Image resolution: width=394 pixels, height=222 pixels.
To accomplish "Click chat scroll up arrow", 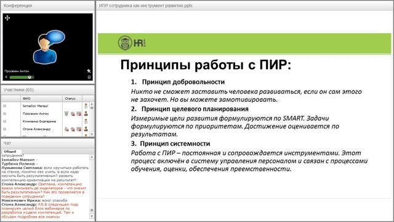I will point(92,157).
